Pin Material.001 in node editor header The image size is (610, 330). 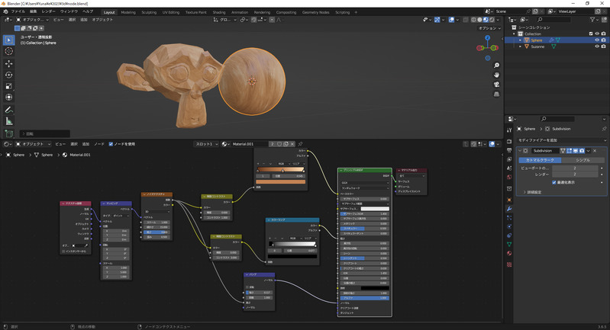pos(300,143)
